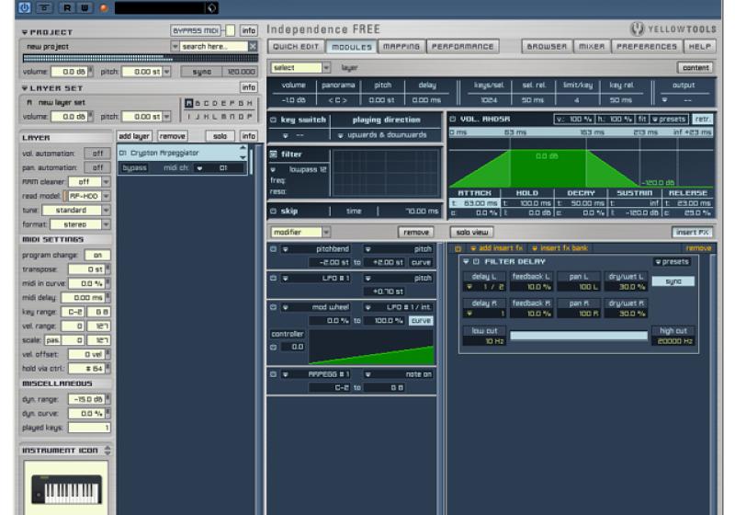The image size is (735, 515).
Task: Click the blue power button in the top bar
Action: pyautogui.click(x=24, y=8)
